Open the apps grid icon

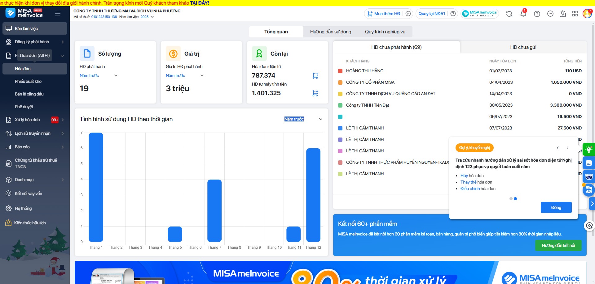575,14
